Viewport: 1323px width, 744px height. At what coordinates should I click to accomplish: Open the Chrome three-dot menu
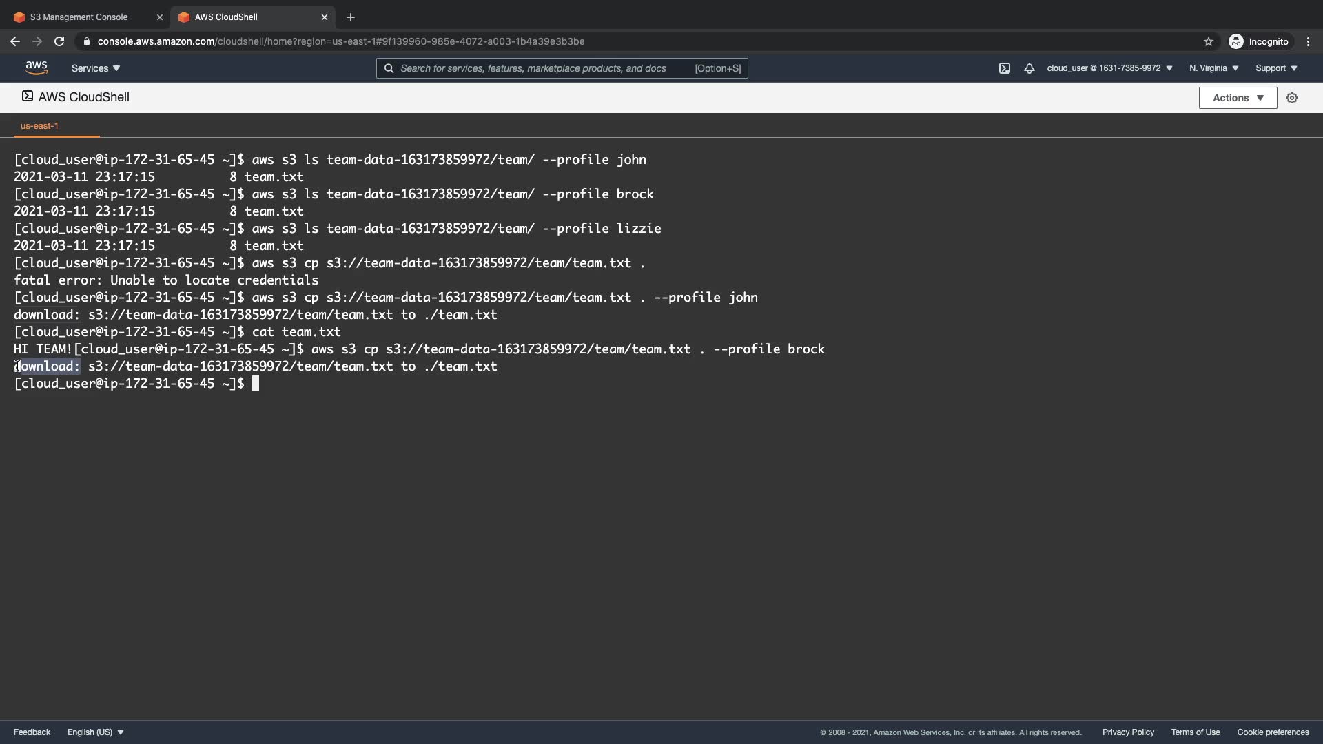click(x=1308, y=41)
